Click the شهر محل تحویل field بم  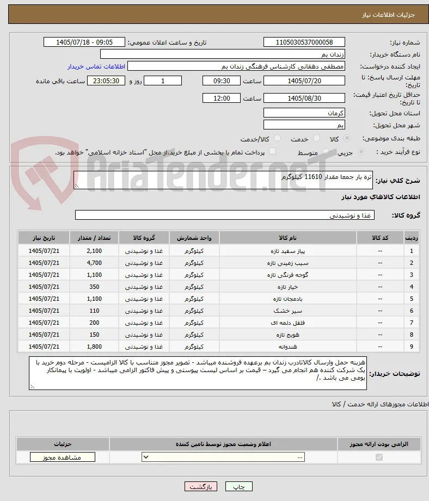click(304, 125)
